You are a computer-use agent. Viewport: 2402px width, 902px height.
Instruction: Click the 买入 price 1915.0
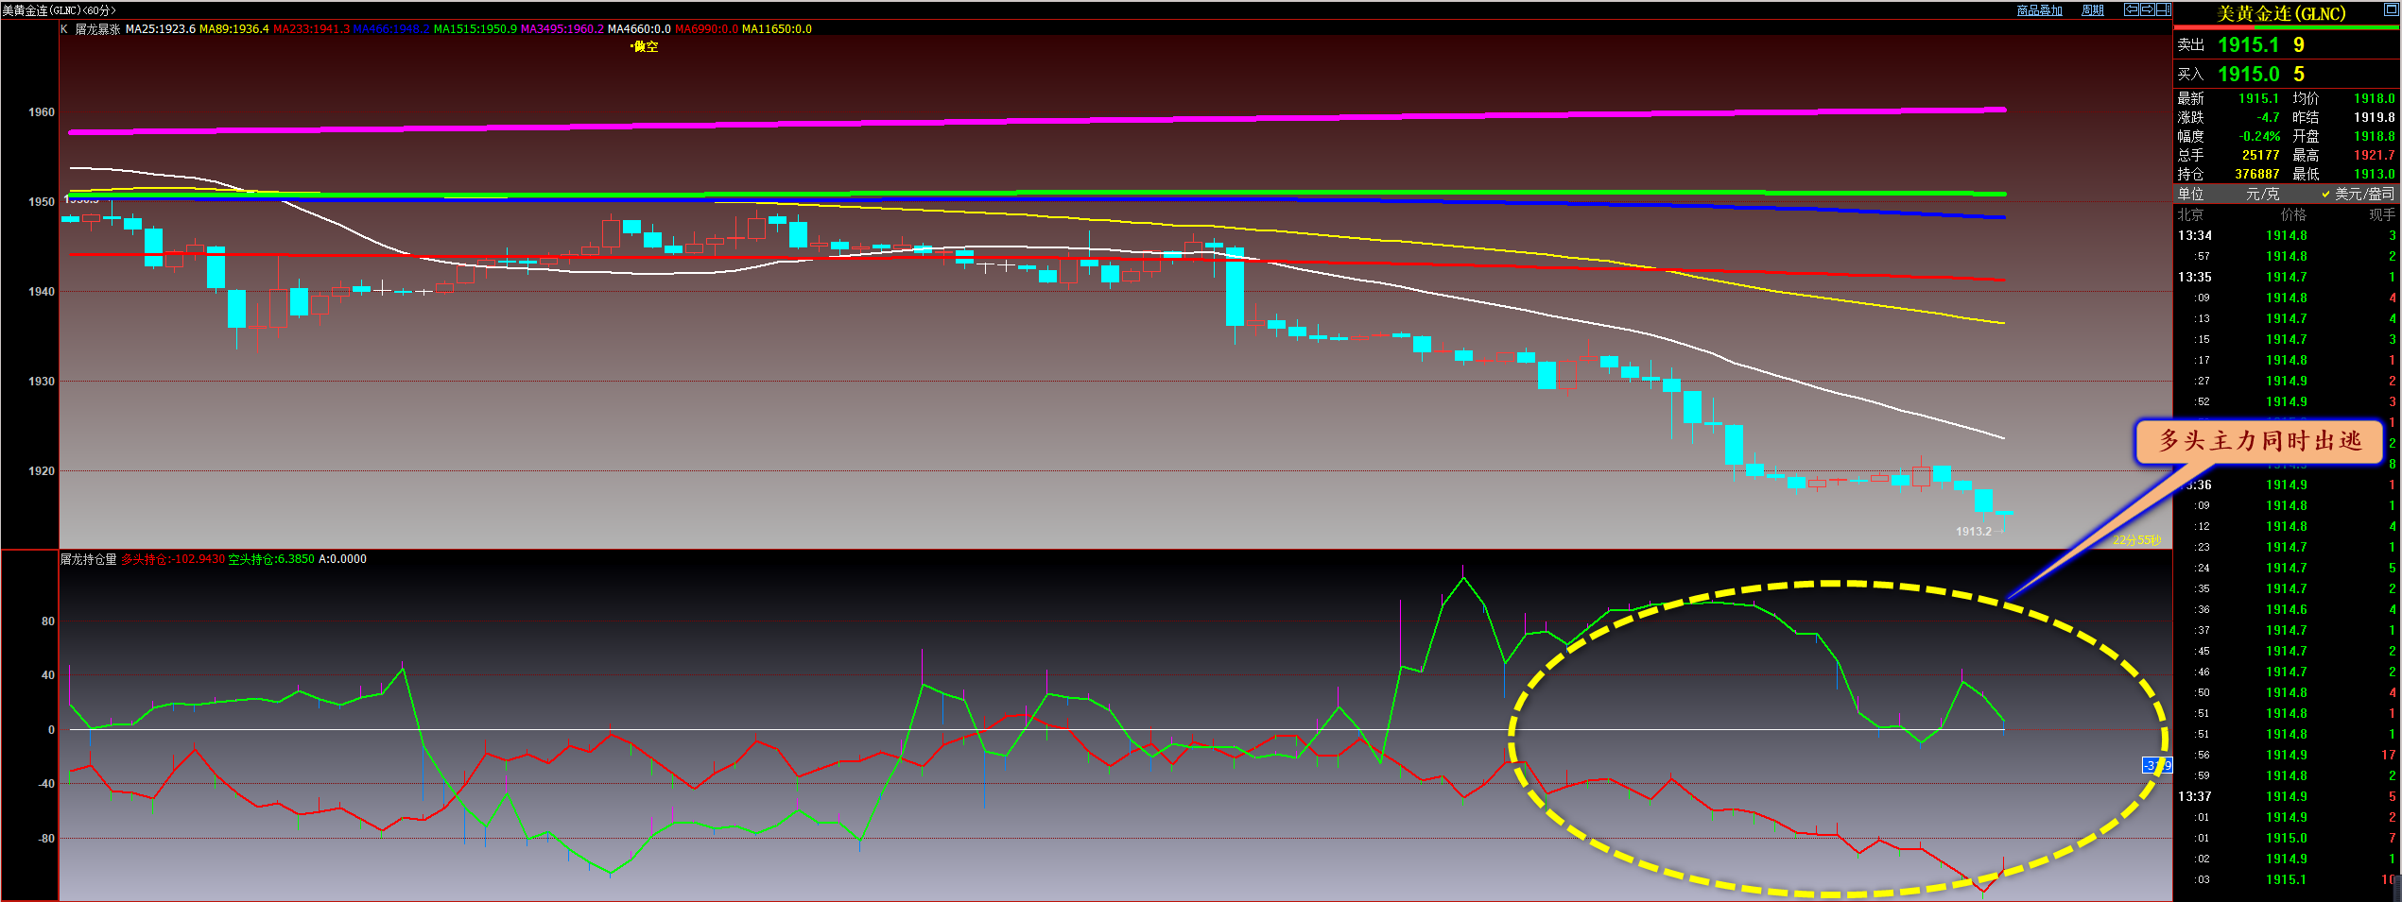(x=2248, y=74)
